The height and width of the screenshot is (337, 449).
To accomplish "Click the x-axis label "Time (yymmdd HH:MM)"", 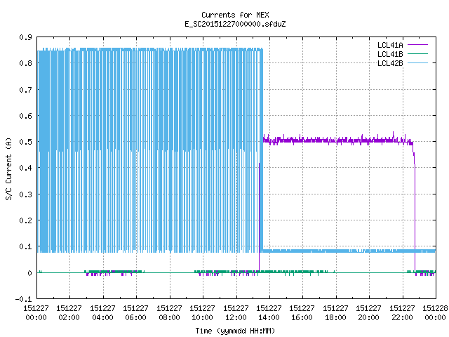I will click(235, 331).
